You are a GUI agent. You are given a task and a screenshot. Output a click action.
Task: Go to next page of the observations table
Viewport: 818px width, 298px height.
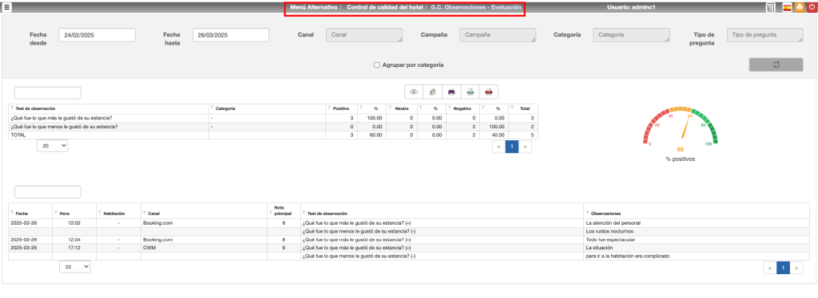point(796,268)
